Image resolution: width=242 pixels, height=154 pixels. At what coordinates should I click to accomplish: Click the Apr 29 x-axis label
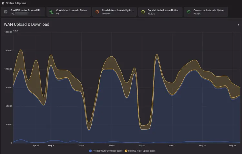click(x=36, y=146)
